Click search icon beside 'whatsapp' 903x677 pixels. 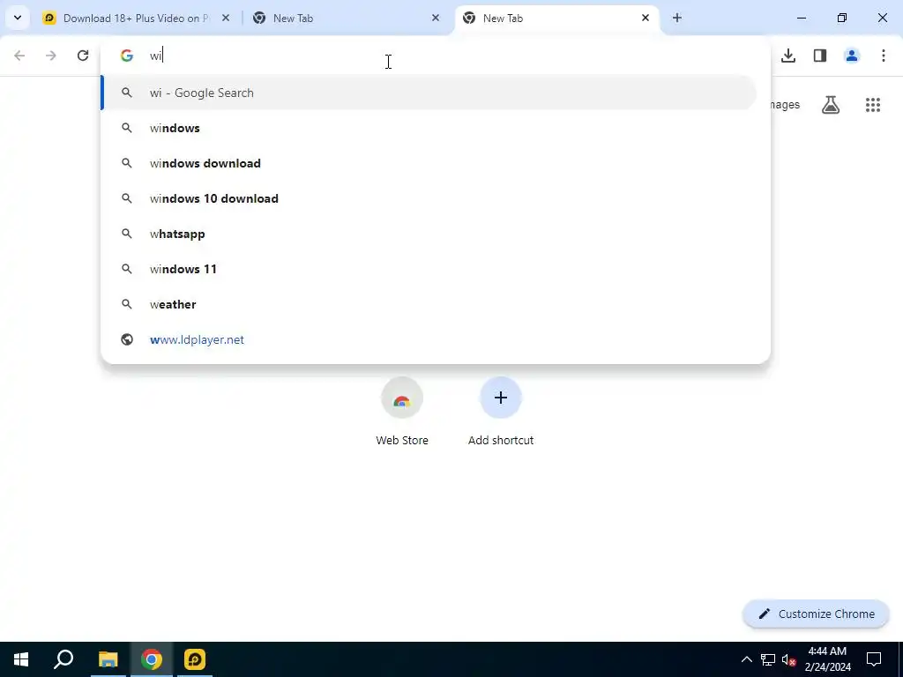click(x=127, y=234)
